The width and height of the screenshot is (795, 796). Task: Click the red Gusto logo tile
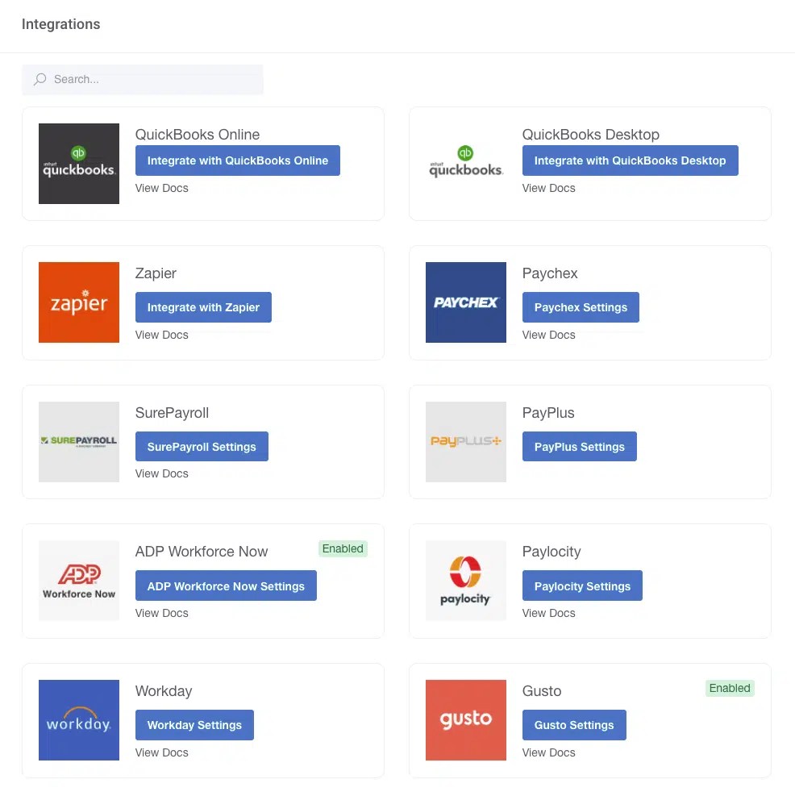[x=465, y=720]
